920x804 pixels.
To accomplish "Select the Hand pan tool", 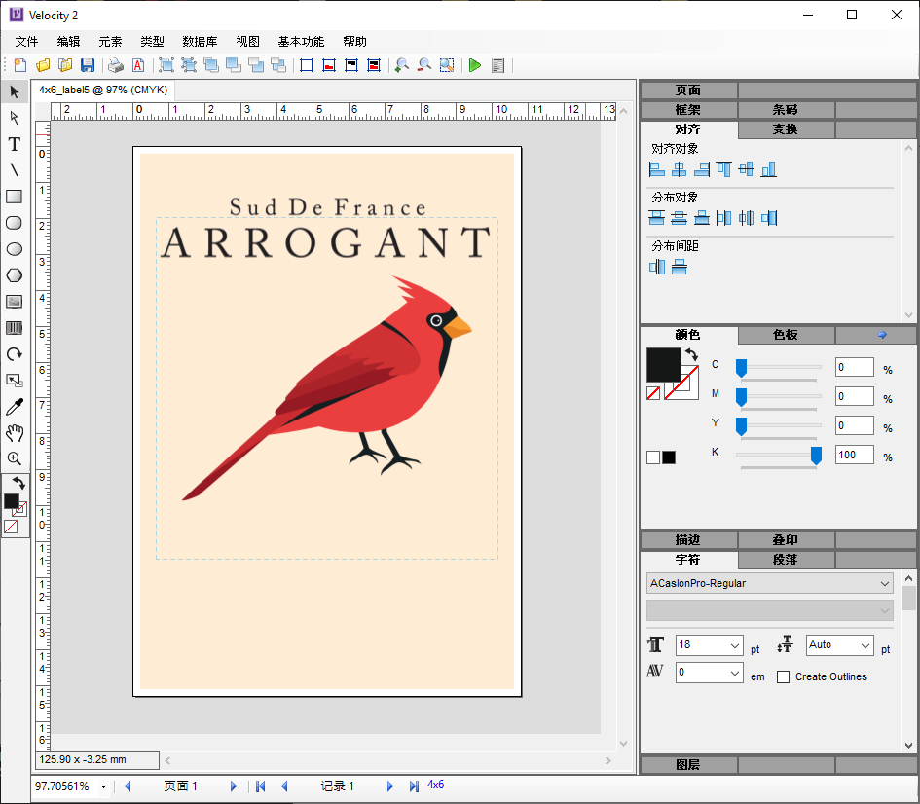I will 15,433.
